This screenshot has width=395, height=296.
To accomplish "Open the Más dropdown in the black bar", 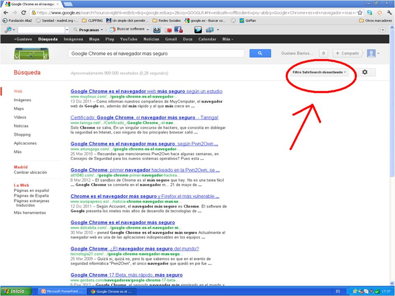I will click(x=228, y=39).
